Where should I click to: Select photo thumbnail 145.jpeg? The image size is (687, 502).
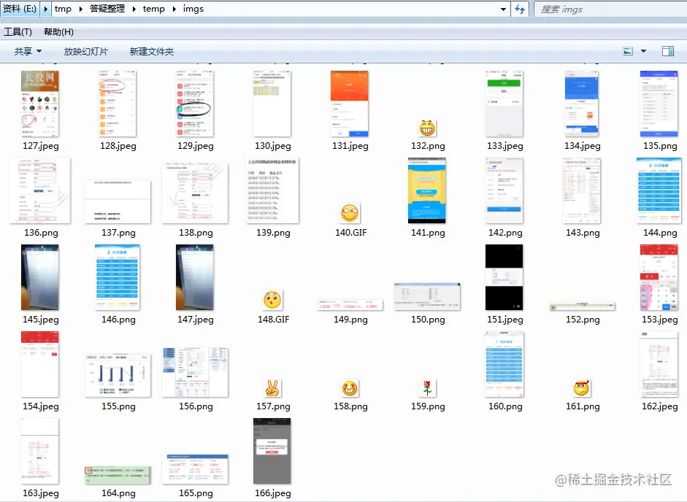pos(40,277)
